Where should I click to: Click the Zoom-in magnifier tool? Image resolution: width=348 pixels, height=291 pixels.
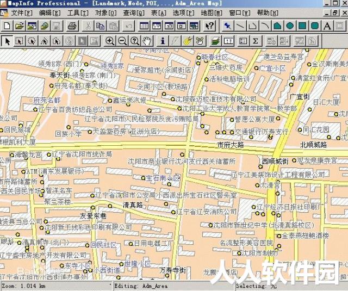[x=110, y=41]
